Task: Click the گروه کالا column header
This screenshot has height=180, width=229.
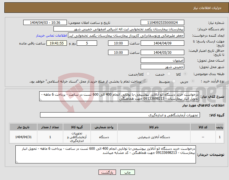Action: 77,127
